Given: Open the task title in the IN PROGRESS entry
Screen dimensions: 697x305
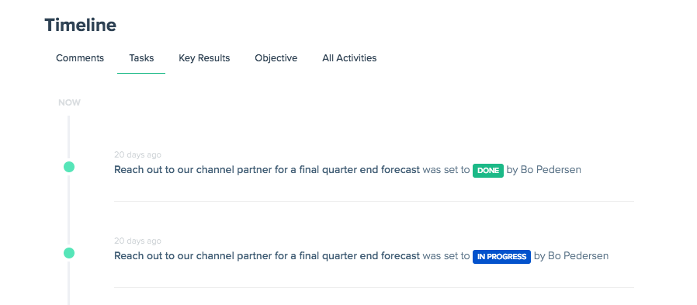Looking at the screenshot, I should [x=267, y=256].
